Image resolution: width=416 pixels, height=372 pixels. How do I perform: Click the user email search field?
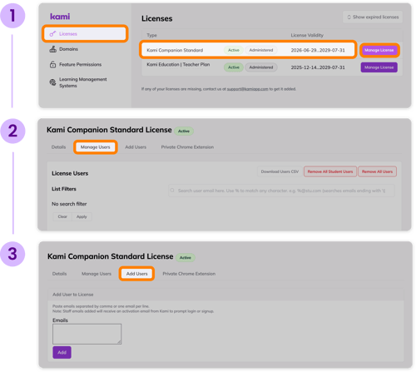281,191
